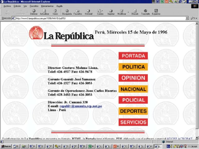
Task: Open the Favoritos toolbar button
Action: click(x=78, y=12)
